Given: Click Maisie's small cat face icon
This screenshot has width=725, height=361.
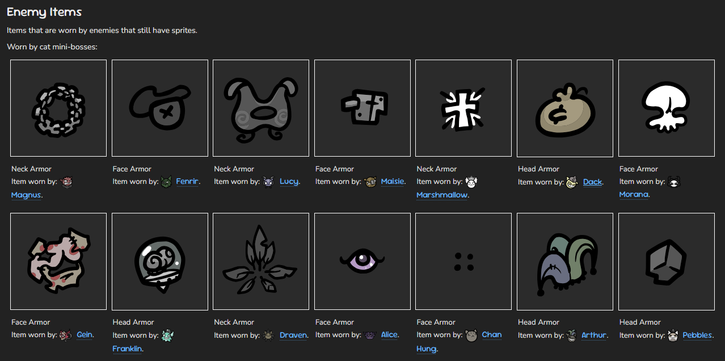Looking at the screenshot, I should point(370,182).
